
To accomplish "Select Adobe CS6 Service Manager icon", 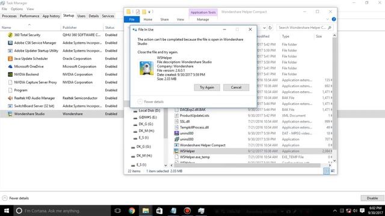I will click(x=10, y=43).
